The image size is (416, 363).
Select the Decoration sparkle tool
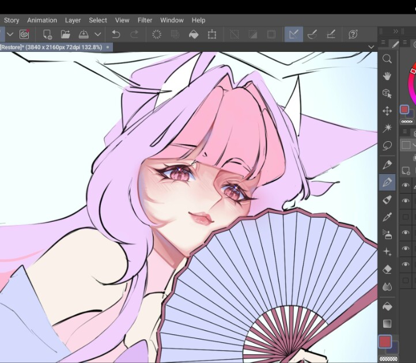(x=387, y=252)
